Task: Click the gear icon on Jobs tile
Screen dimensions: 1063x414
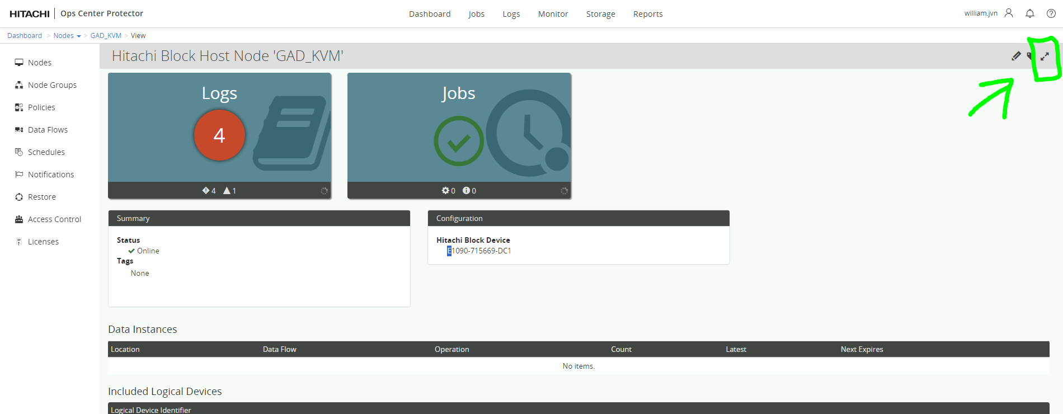Action: coord(445,191)
